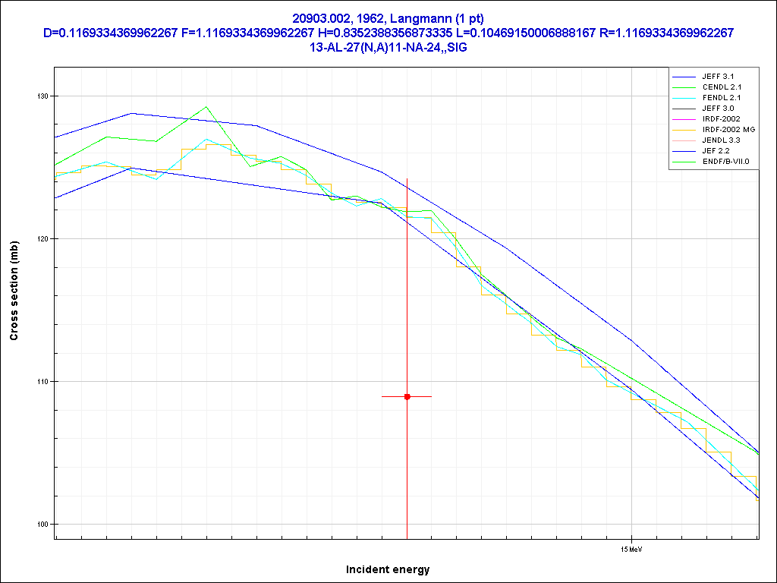Click the 13-AL-27(N,A)11-NA-24 reaction subtitle
Screen dimensions: 777x583
[388, 47]
